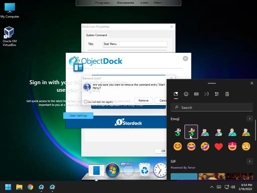Click the emoji panel drag handle bar

212,83
